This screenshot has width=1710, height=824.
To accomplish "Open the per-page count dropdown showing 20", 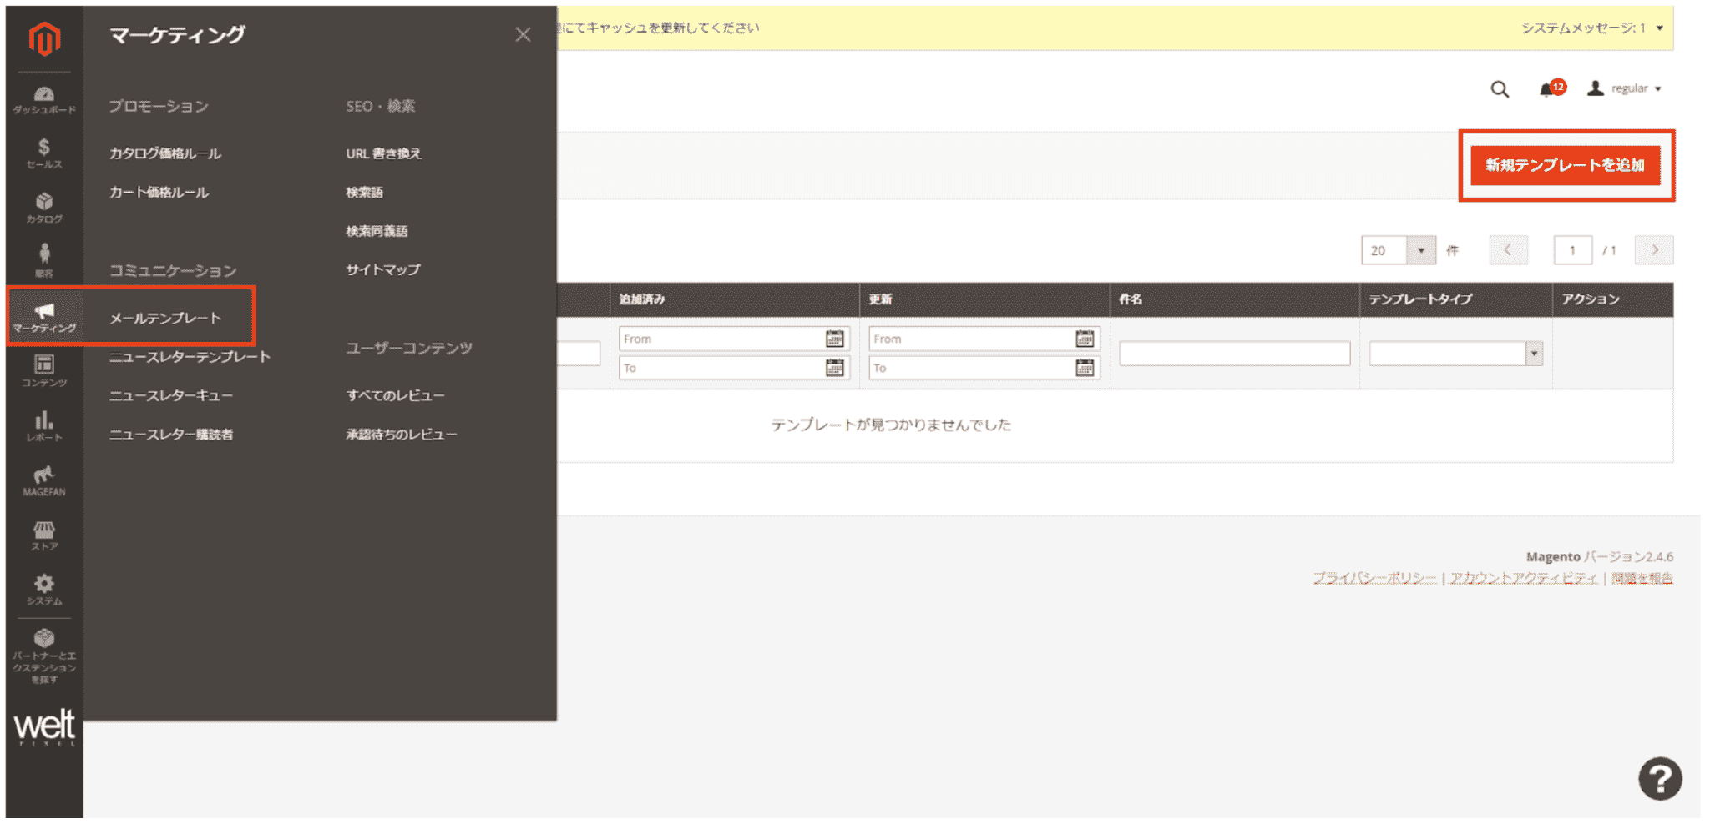I will click(1398, 249).
